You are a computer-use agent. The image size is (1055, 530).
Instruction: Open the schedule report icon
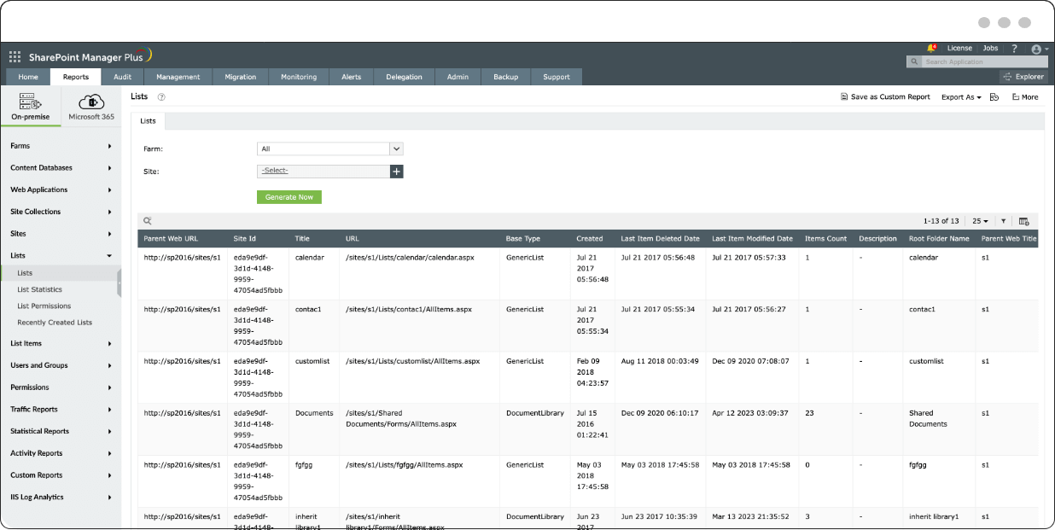click(994, 97)
